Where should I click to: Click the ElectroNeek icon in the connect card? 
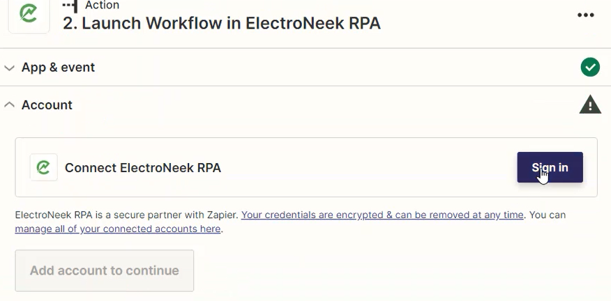[x=44, y=167]
